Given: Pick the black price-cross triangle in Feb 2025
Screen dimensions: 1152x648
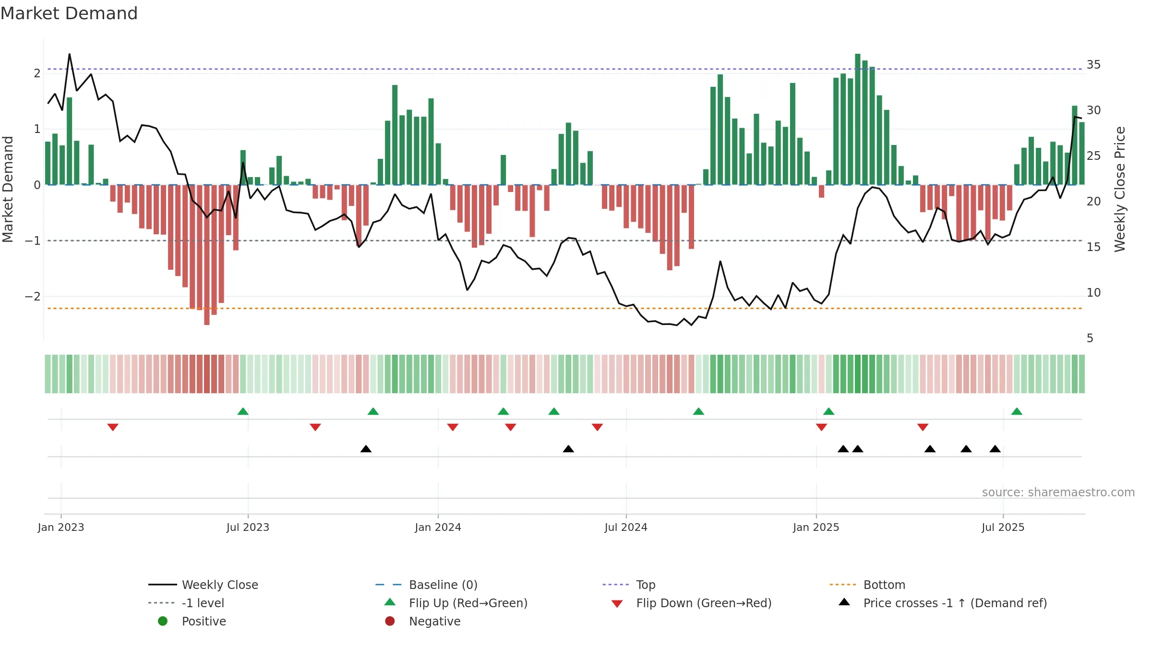Looking at the screenshot, I should [858, 449].
